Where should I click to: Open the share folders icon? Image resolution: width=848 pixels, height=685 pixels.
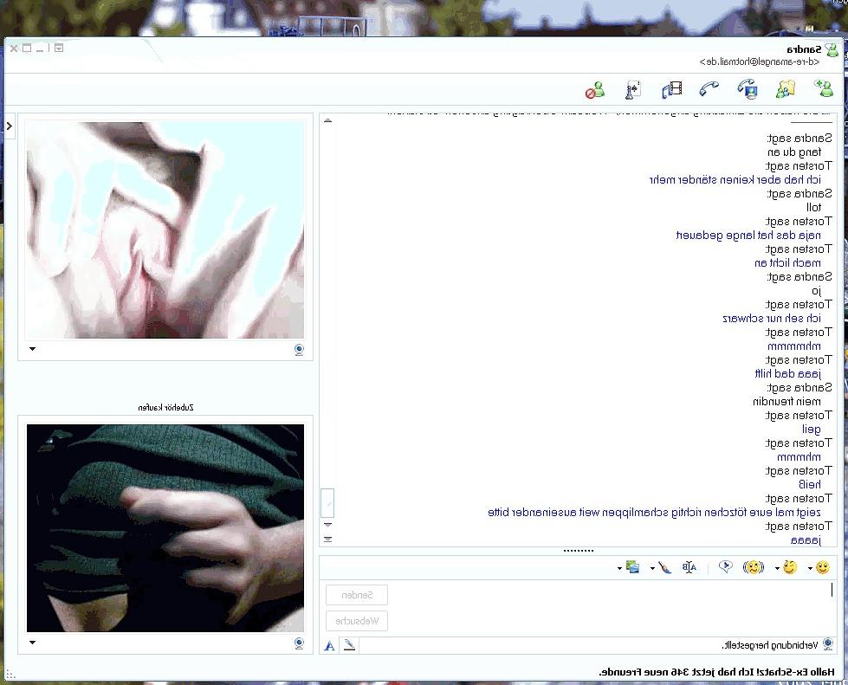(786, 89)
